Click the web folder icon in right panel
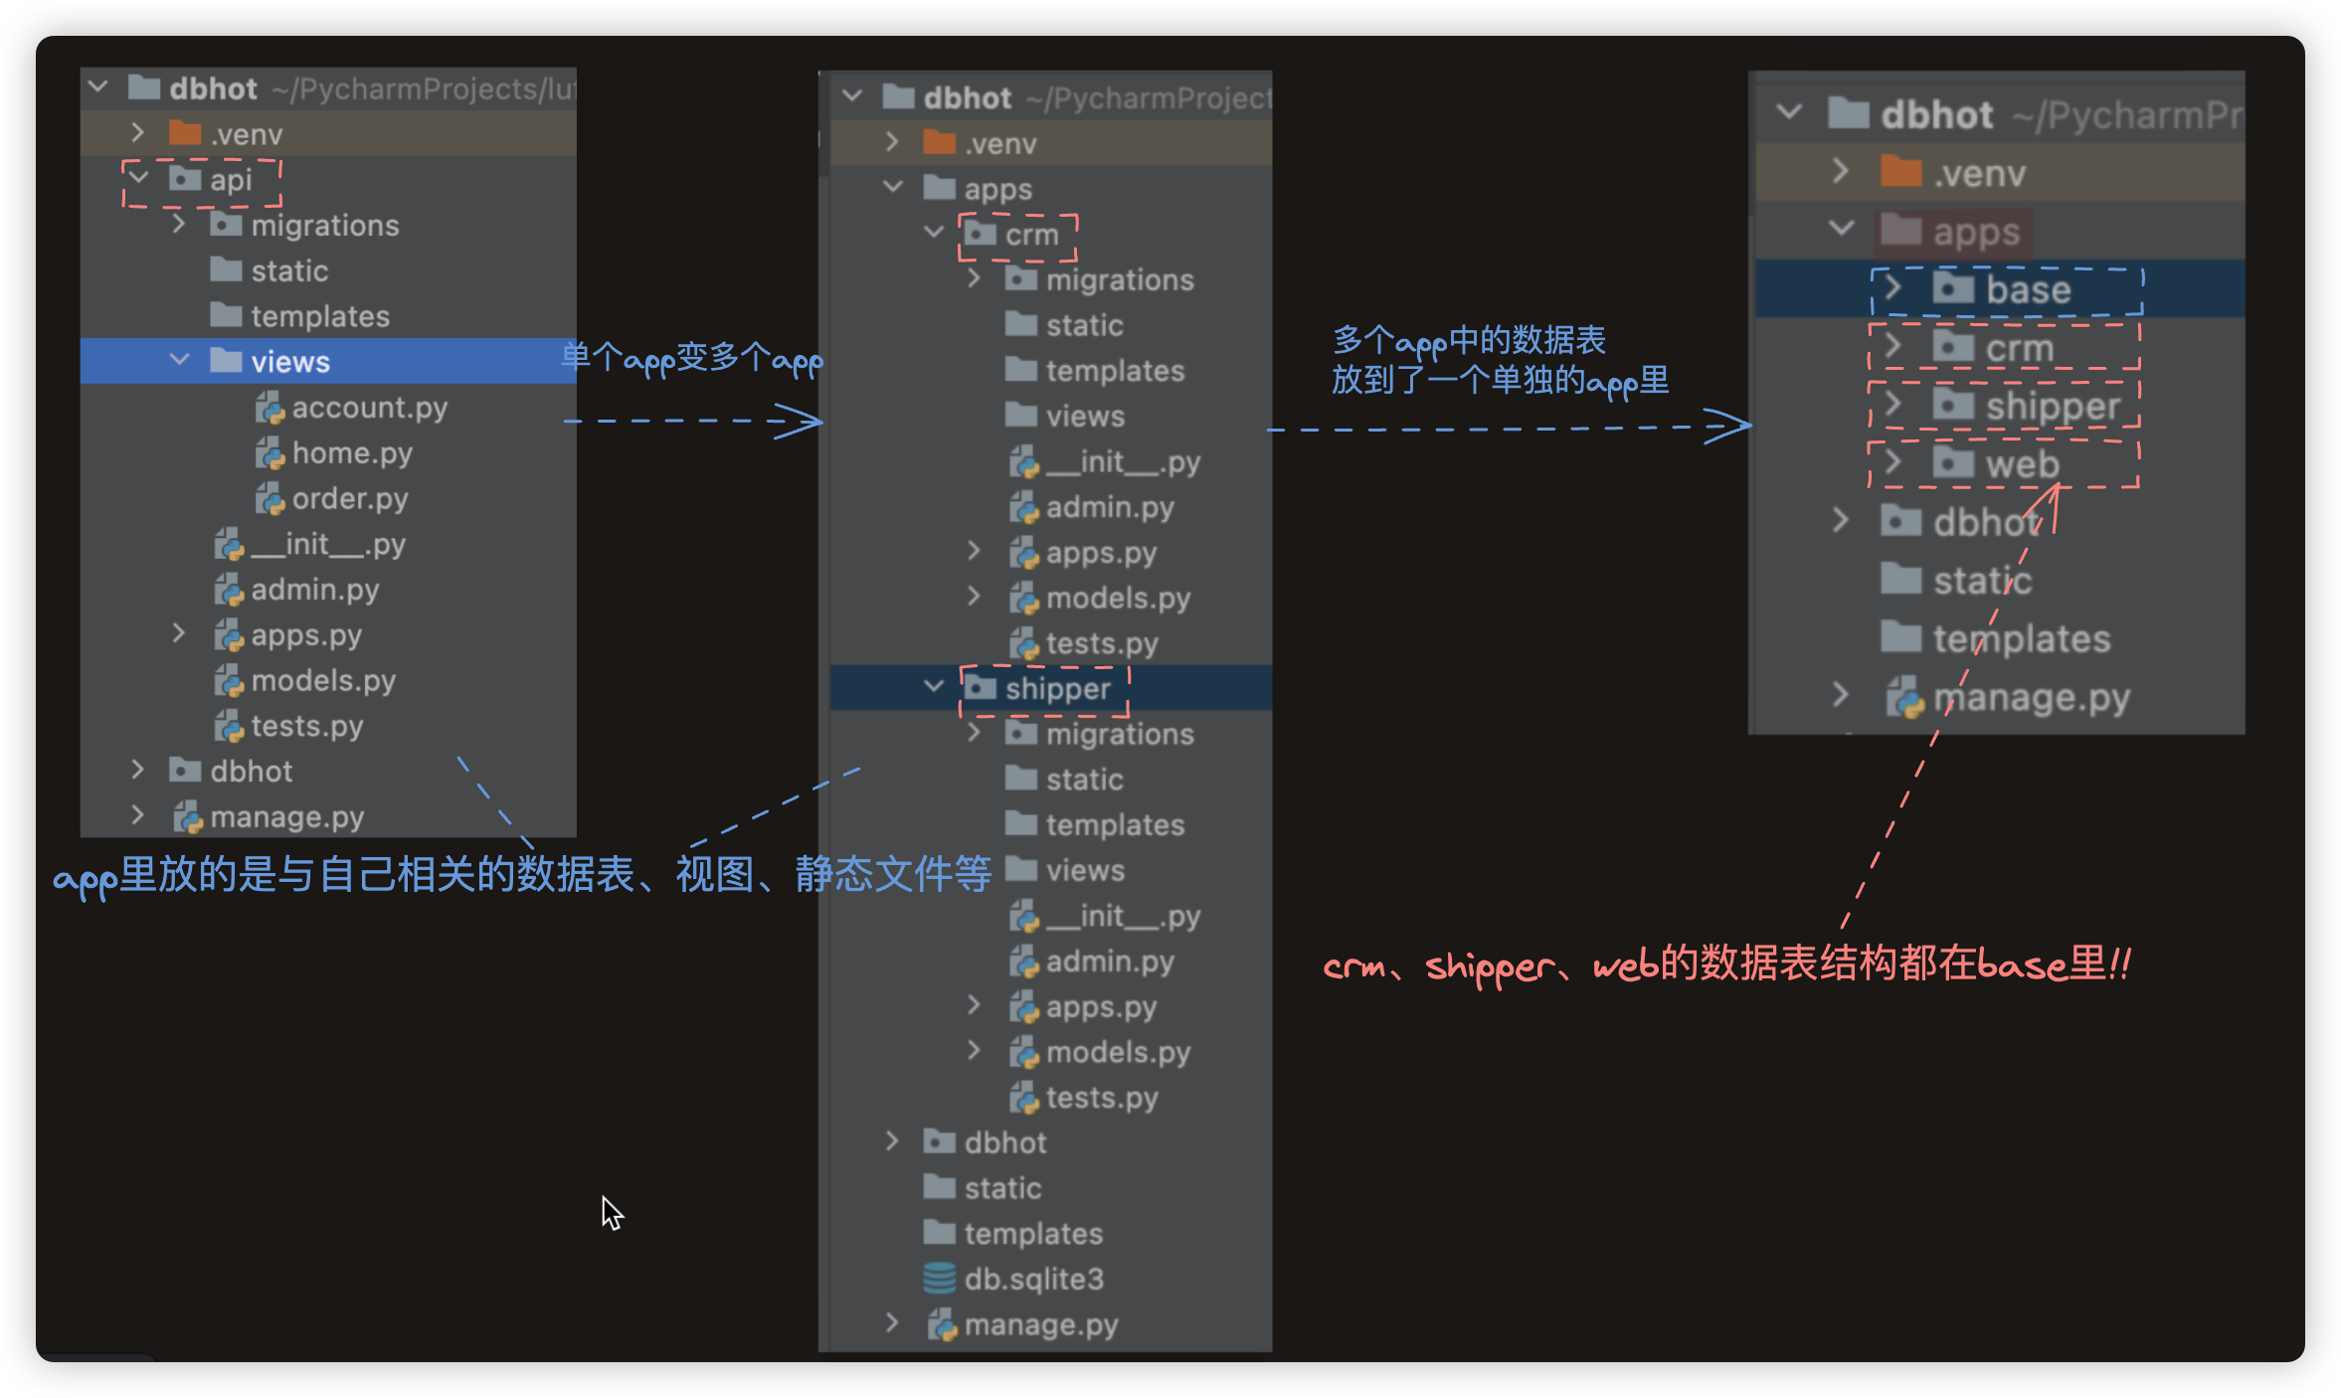 tap(1953, 463)
